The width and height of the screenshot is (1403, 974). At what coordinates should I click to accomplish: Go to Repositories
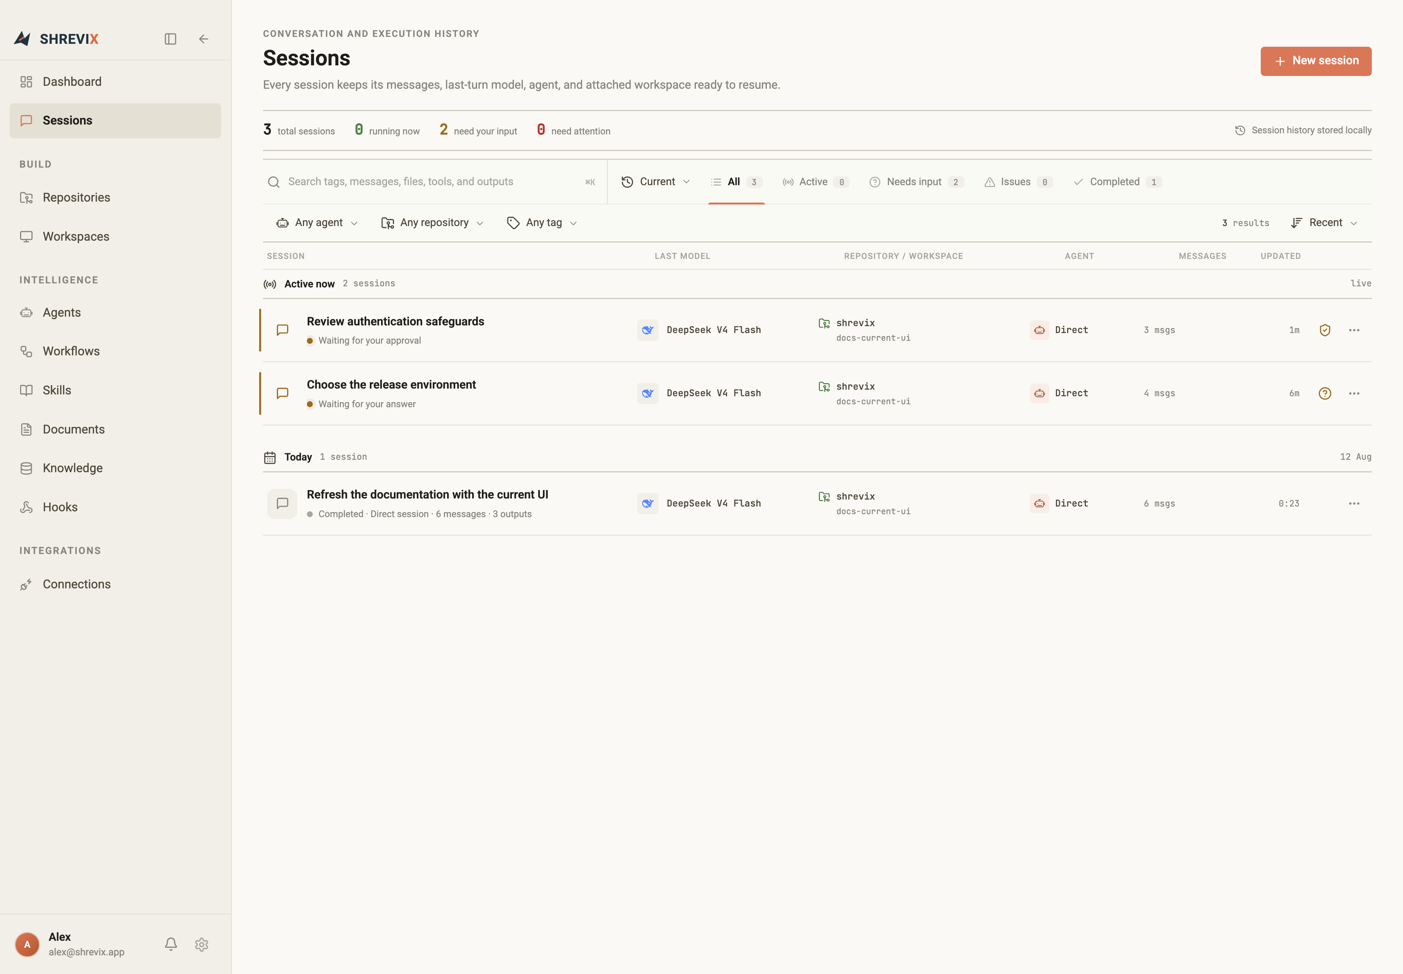(x=115, y=198)
